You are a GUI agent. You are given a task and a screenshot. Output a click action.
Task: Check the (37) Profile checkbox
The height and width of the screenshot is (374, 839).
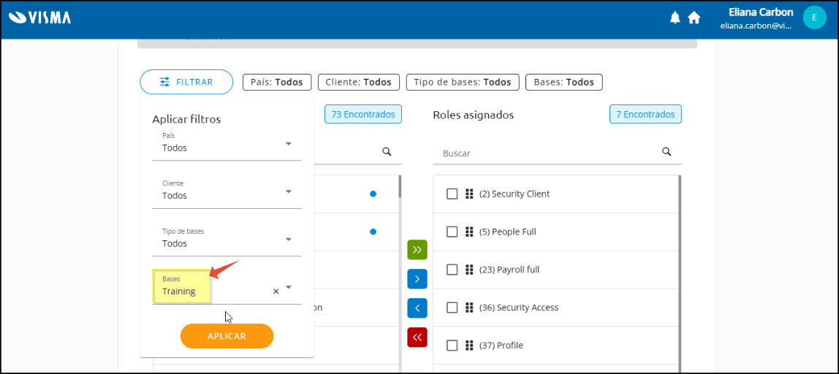click(x=452, y=346)
